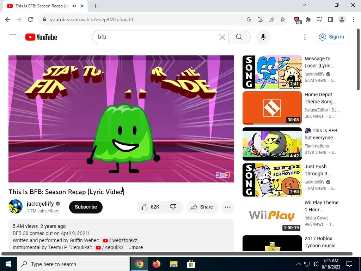The height and width of the screenshot is (271, 361).
Task: Show hidden system tray icons
Action: [x=298, y=264]
